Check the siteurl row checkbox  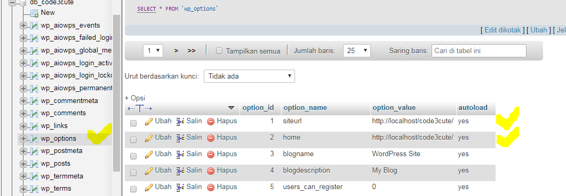[133, 123]
